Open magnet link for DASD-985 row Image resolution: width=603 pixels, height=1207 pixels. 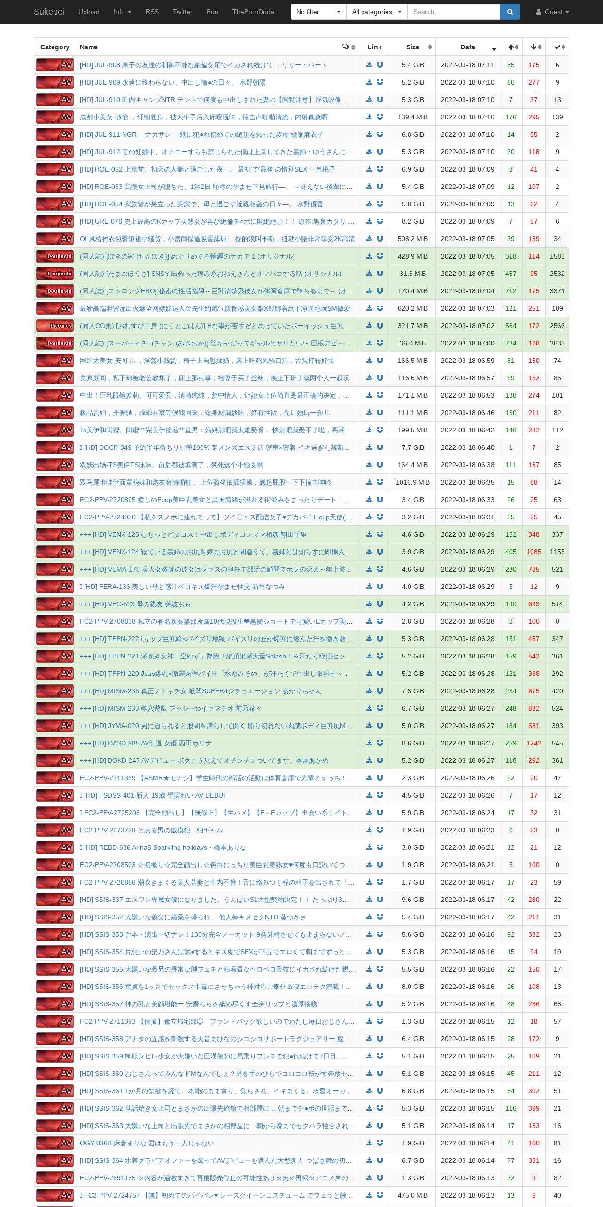380,743
